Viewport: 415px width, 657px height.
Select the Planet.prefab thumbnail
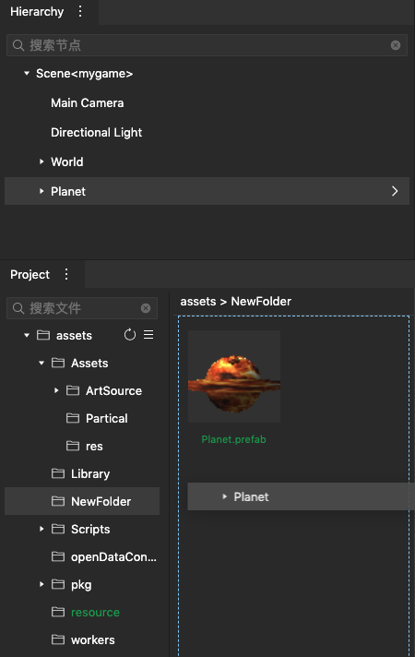(234, 376)
